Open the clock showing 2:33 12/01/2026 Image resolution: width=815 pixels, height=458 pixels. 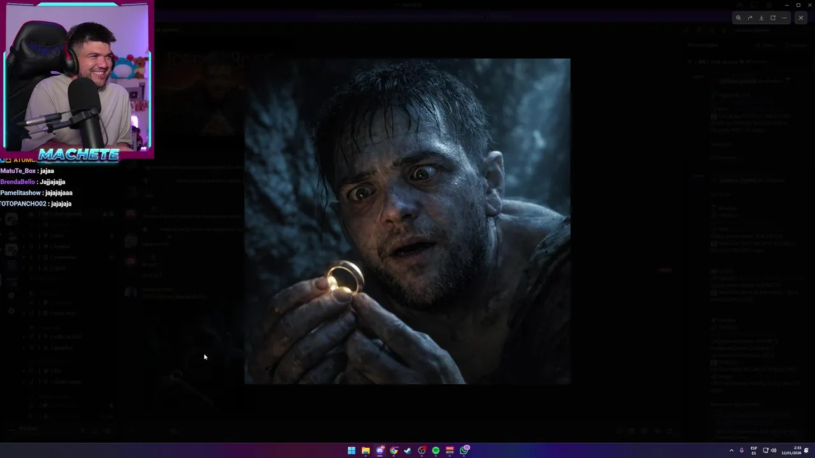(792, 450)
